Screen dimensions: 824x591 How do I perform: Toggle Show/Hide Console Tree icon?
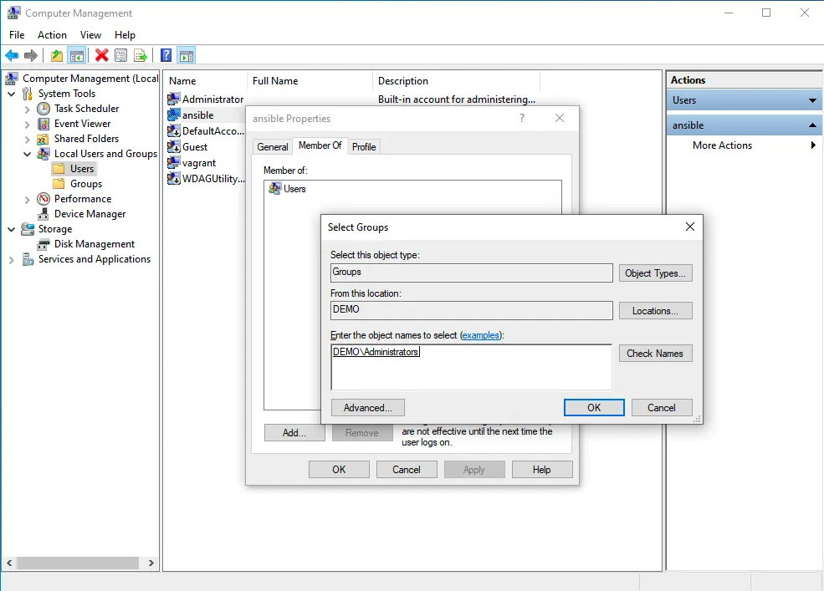tap(77, 55)
